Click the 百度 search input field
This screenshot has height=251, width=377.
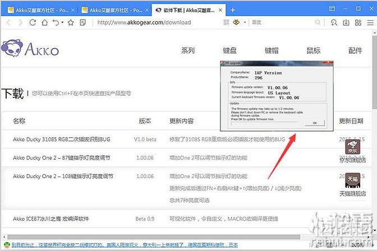click(283, 22)
